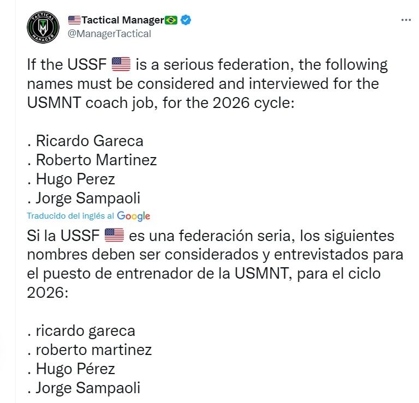Open the tweet's three-dot more options menu

pyautogui.click(x=406, y=20)
